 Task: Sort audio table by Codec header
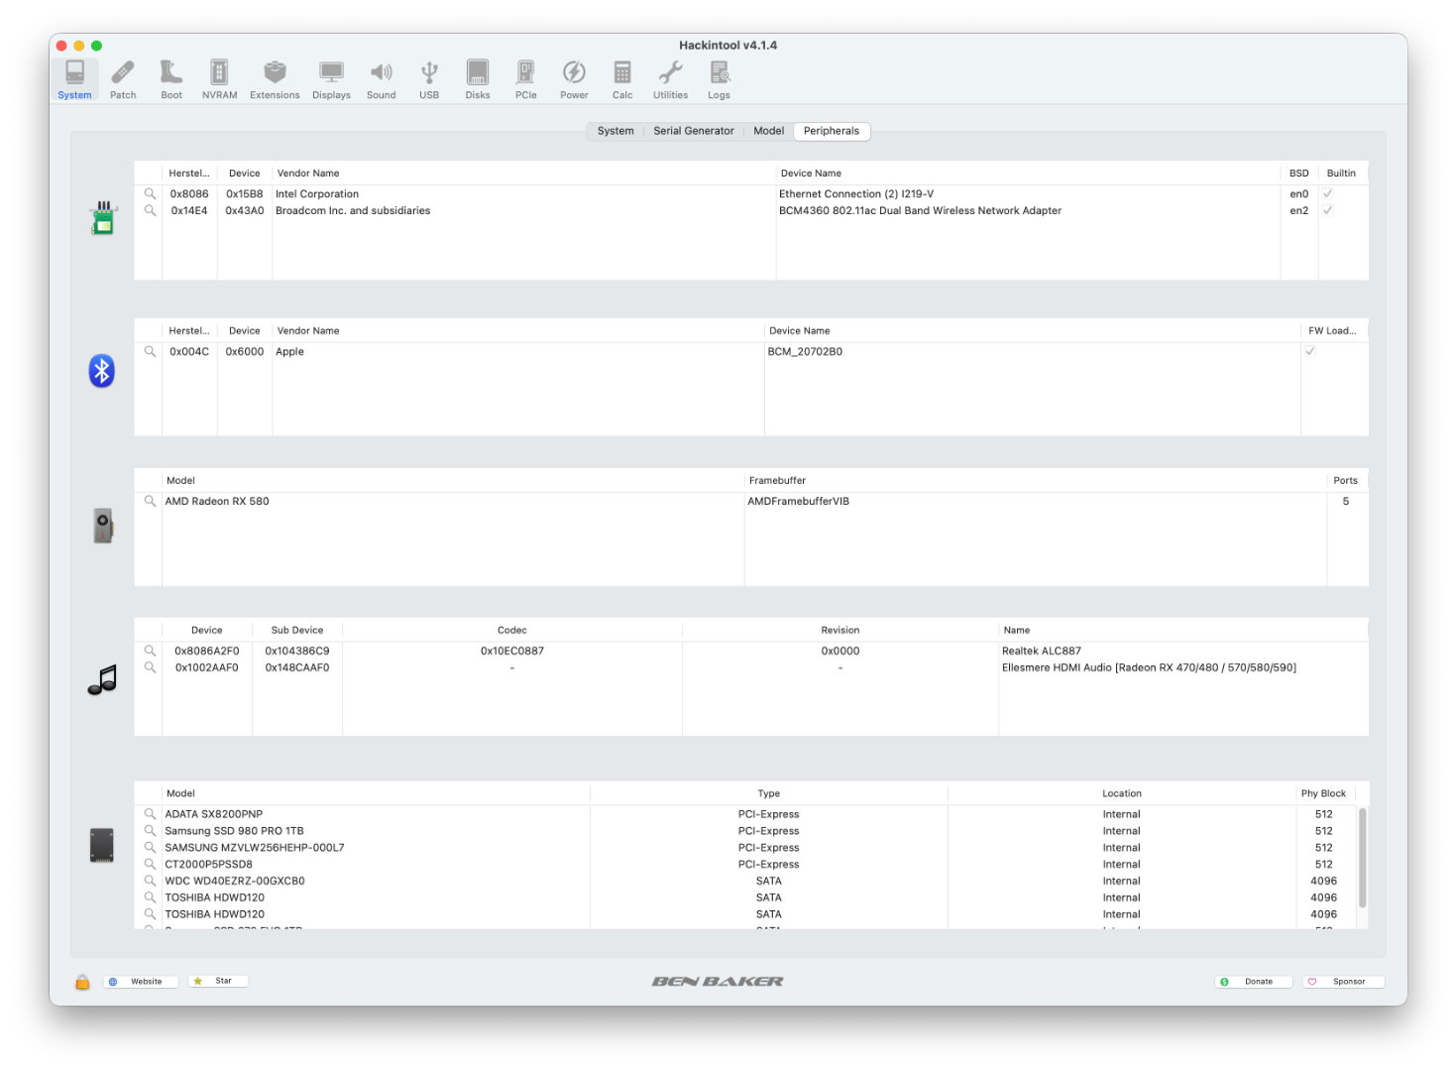point(512,631)
